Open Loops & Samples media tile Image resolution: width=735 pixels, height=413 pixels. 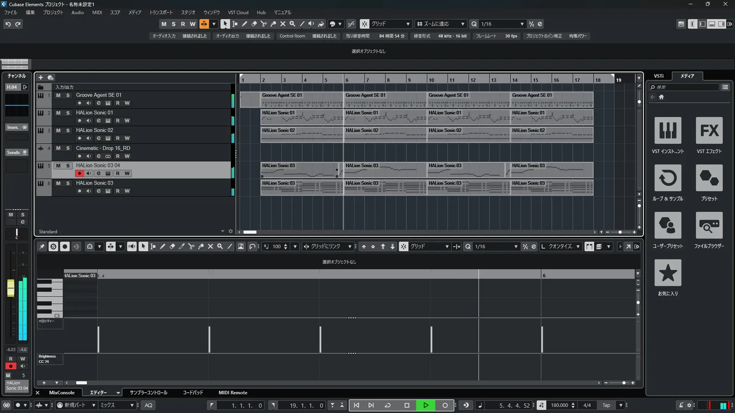(x=668, y=178)
